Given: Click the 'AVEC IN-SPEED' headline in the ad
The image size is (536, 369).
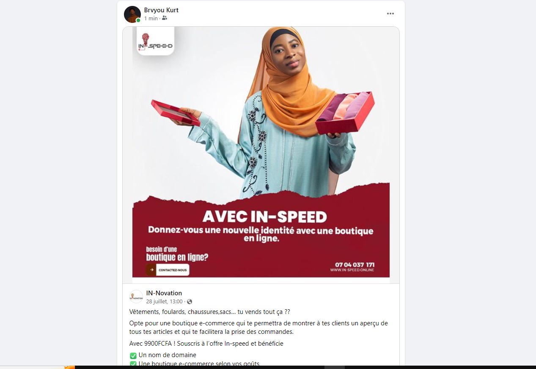Looking at the screenshot, I should coord(264,217).
